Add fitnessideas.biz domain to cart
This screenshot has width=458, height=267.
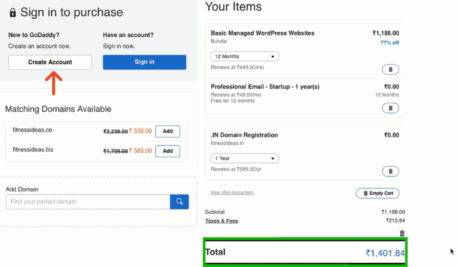point(168,151)
